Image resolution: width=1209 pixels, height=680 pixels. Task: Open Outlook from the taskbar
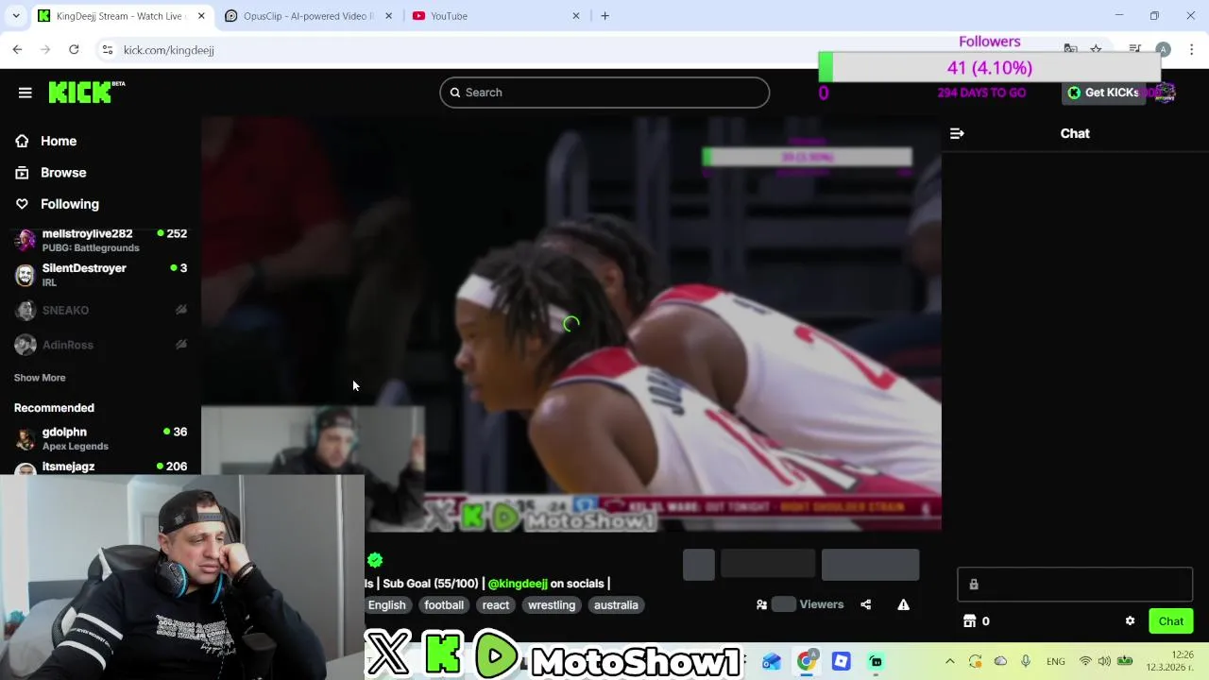772,661
